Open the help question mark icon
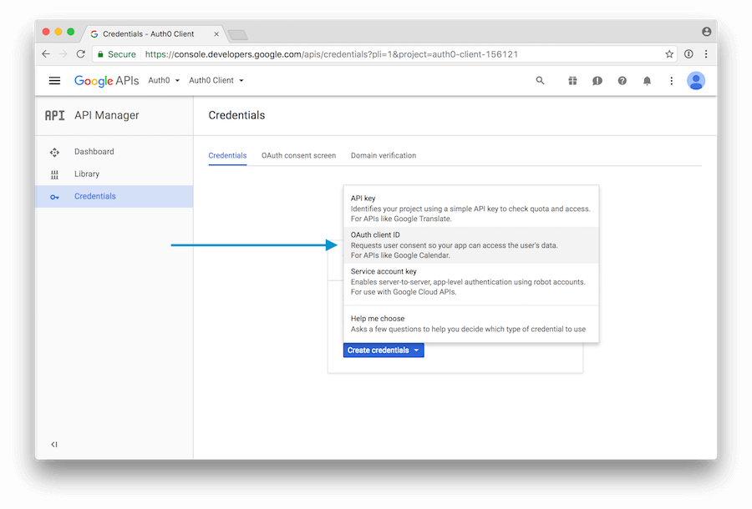Image resolution: width=752 pixels, height=509 pixels. coord(622,80)
